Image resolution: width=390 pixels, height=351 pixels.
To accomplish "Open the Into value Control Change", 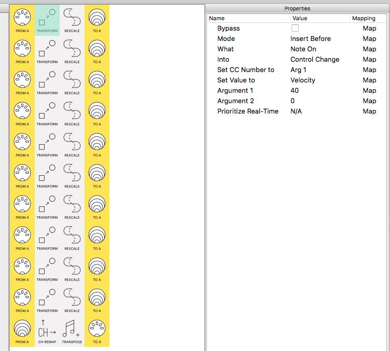I will tap(314, 59).
